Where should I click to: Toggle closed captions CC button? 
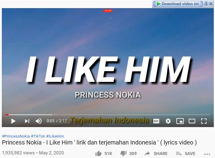(x=156, y=121)
